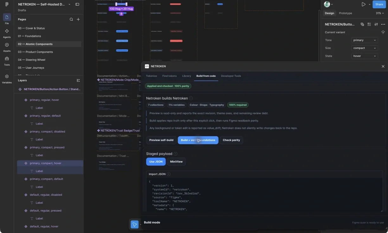Collapse all layers icon
Screen dimensions: 388x233
(x=78, y=80)
